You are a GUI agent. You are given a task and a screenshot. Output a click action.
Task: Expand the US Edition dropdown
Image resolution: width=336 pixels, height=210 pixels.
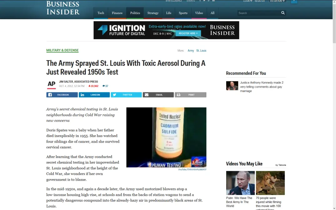tap(277, 1)
